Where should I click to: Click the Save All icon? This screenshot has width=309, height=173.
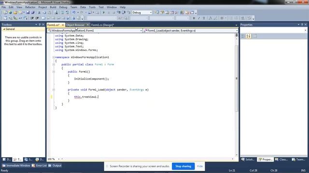tap(33, 12)
